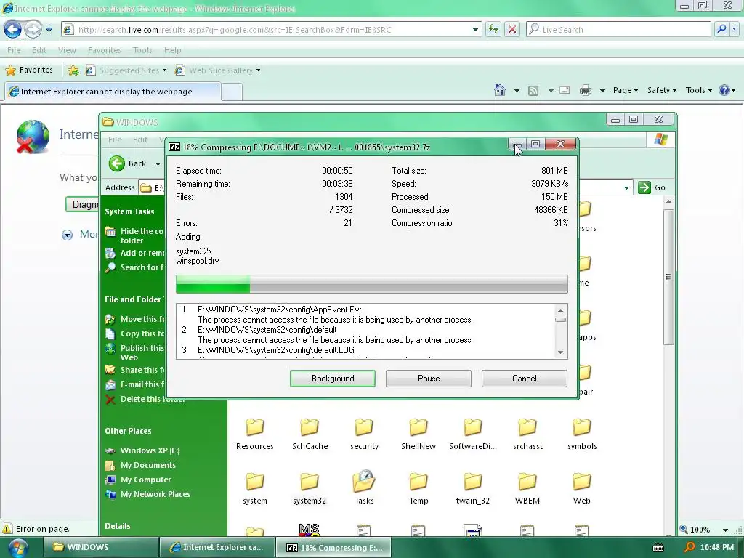Open the Temp folder icon

point(418,482)
